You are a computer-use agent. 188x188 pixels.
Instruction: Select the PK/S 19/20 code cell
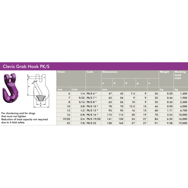pos(93,119)
